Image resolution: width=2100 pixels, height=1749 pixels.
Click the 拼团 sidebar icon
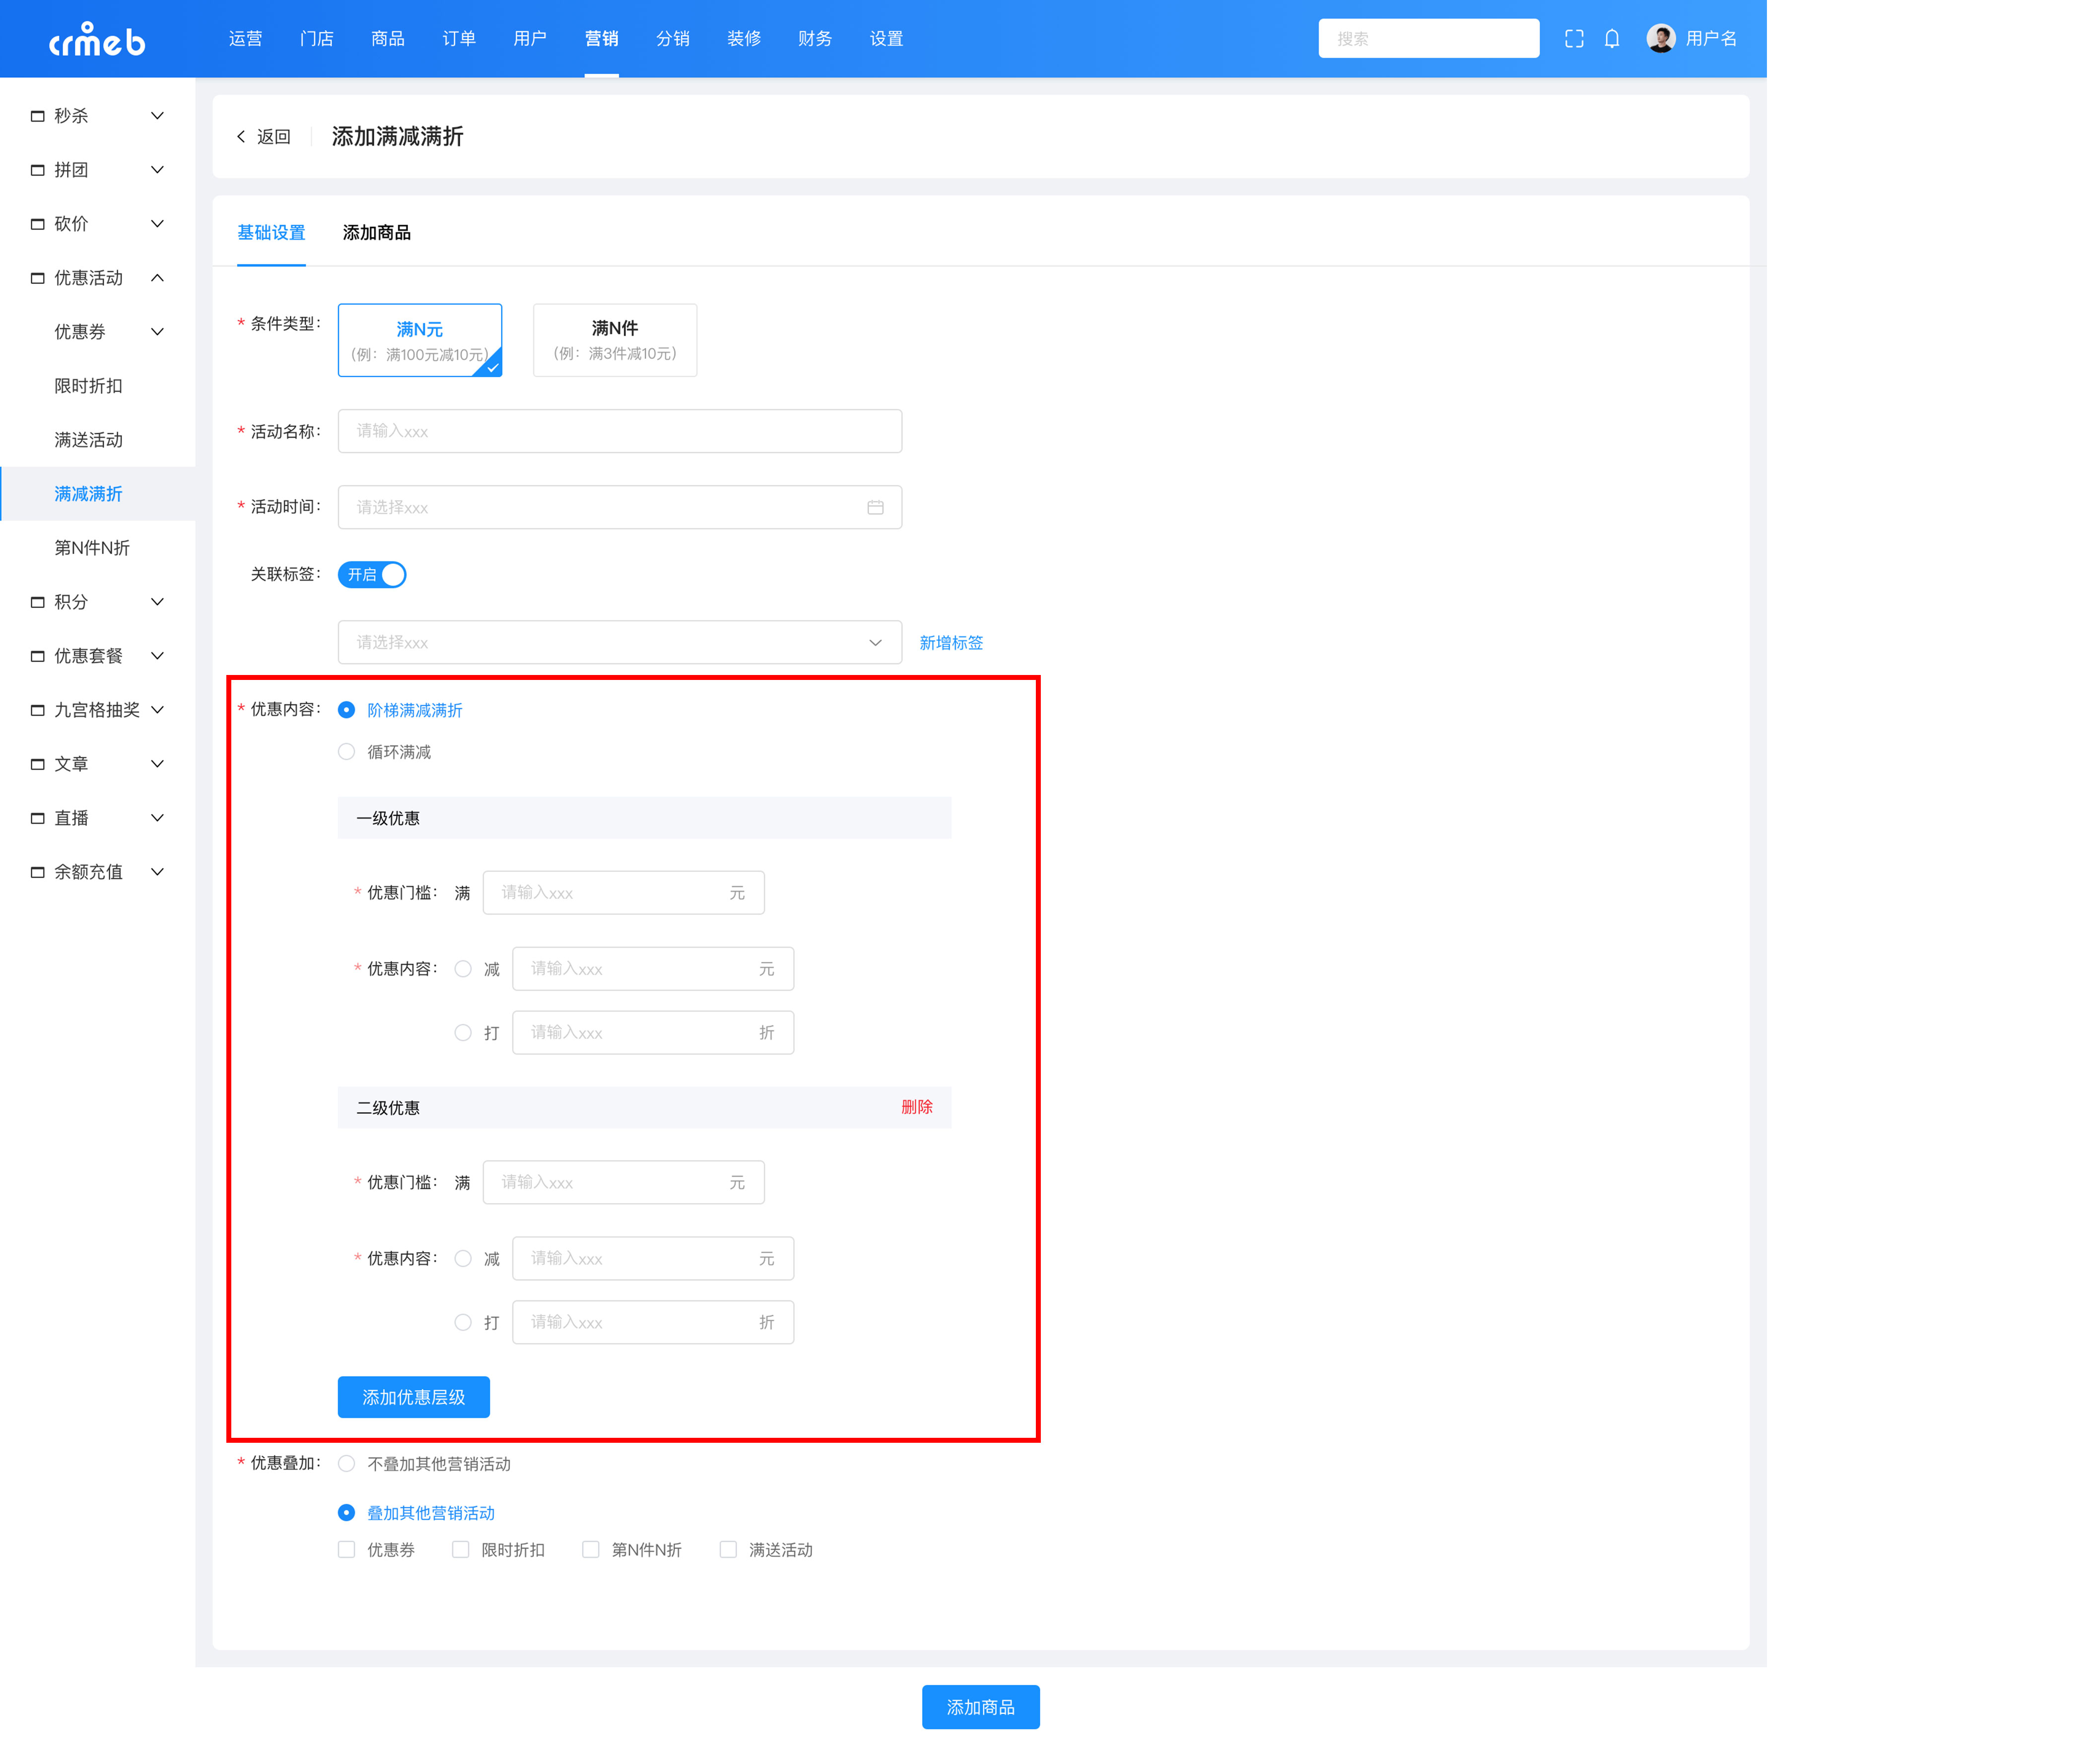[x=38, y=170]
